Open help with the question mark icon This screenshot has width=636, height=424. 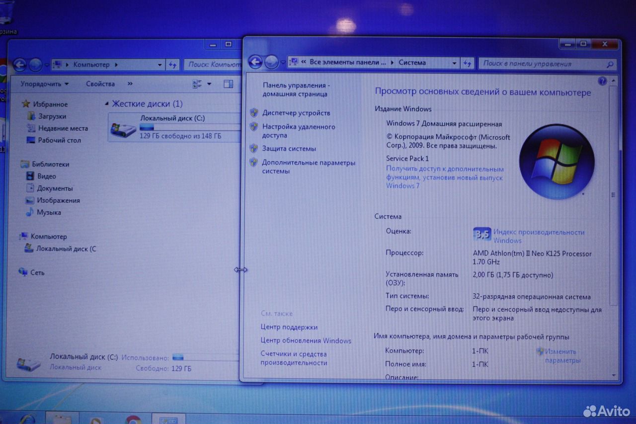(x=602, y=81)
